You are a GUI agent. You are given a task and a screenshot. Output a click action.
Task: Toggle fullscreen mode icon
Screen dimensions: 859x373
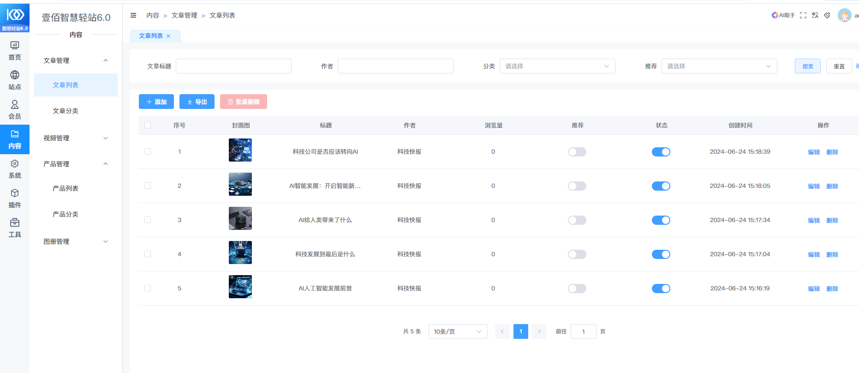click(x=803, y=15)
